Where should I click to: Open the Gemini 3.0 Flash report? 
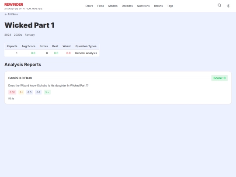click(20, 78)
